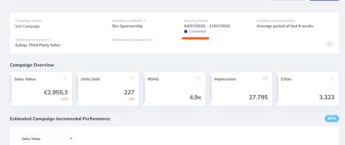Viewport: 345px width, 145px height.
Task: Click the BETA badge
Action: point(332,119)
